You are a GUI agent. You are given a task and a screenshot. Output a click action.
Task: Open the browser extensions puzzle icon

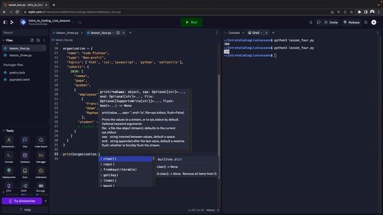tap(359, 12)
